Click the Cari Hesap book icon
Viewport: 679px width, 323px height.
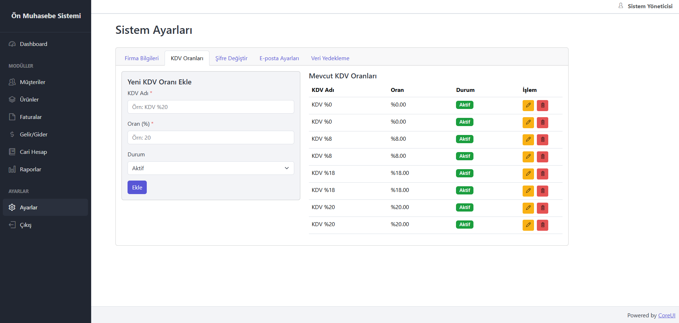coord(12,152)
